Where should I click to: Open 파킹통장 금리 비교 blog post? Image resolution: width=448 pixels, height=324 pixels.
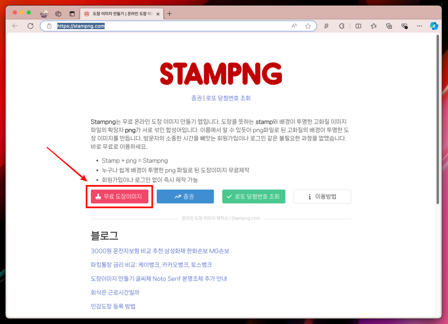[151, 265]
